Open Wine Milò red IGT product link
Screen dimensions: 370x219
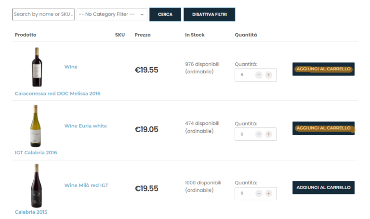tap(86, 185)
